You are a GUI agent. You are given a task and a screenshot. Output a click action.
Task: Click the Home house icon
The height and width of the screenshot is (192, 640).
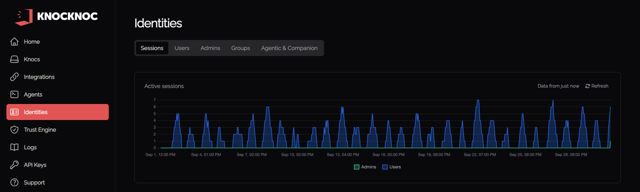click(14, 42)
